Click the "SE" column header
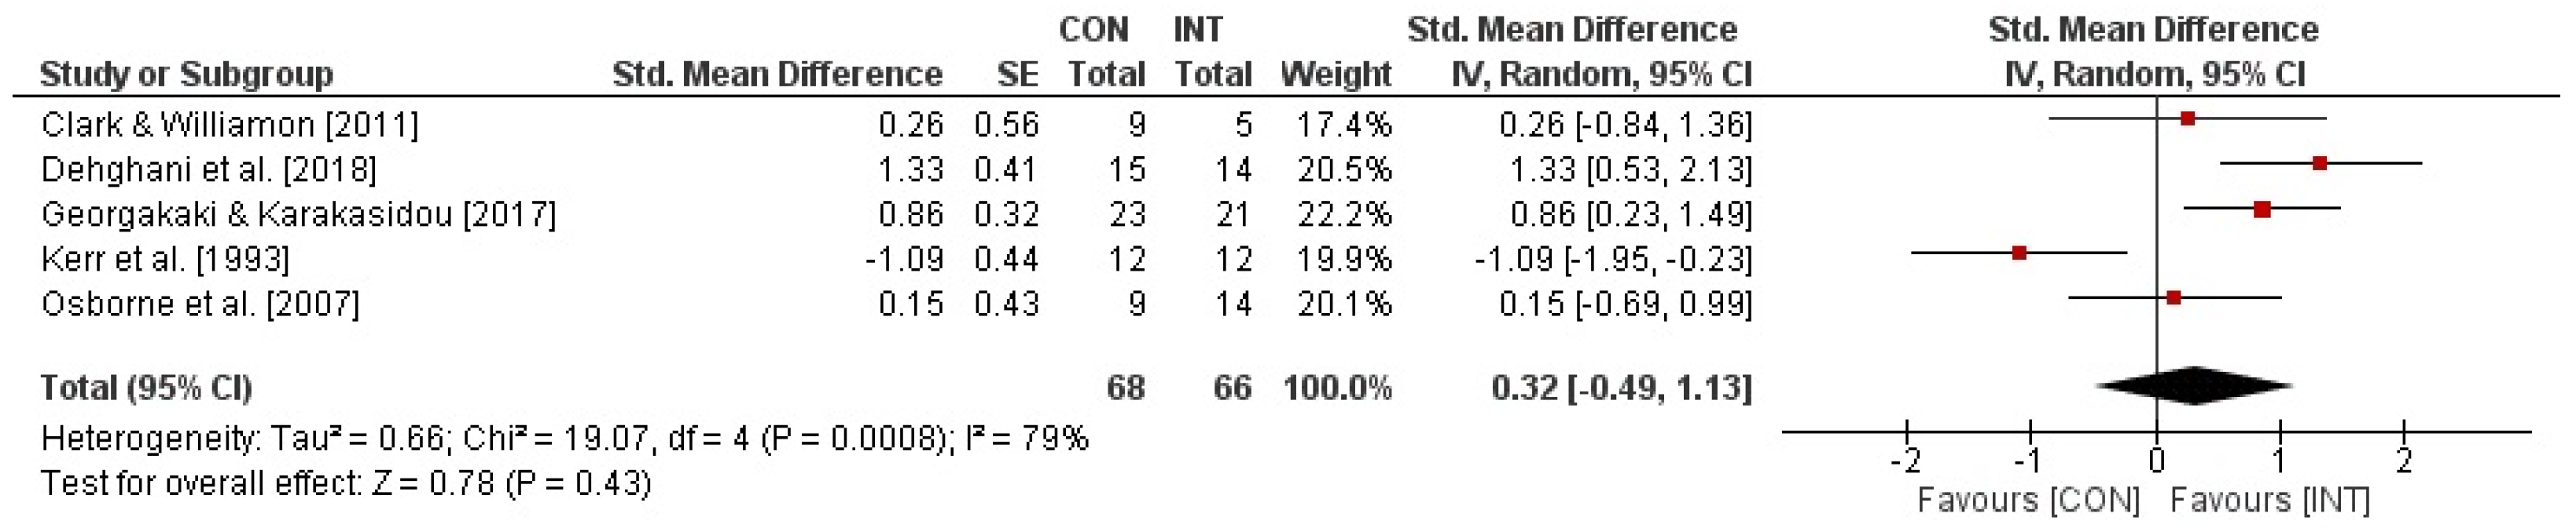Image resolution: width=2576 pixels, height=528 pixels. point(1017,74)
